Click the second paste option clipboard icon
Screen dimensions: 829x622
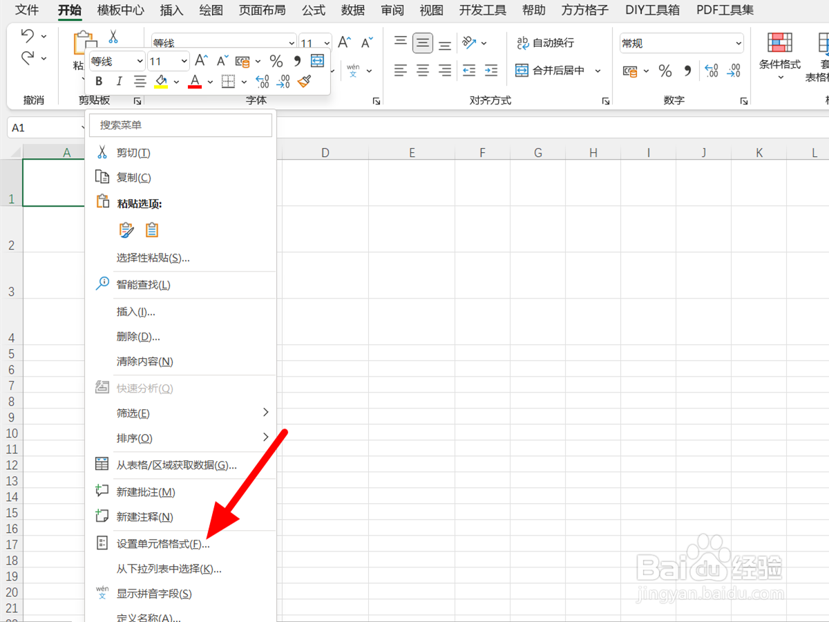coord(152,230)
